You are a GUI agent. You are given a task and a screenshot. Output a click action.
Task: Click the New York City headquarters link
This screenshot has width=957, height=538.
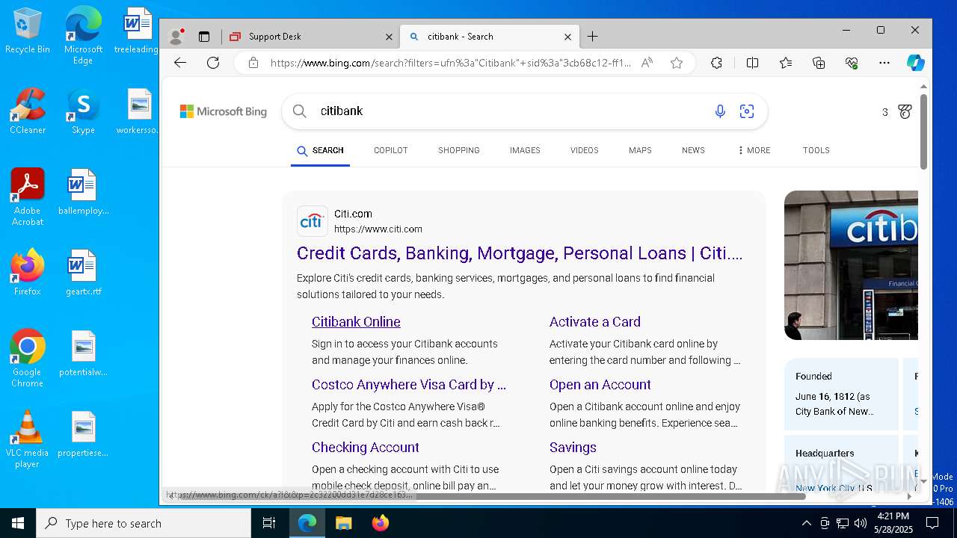pos(826,488)
